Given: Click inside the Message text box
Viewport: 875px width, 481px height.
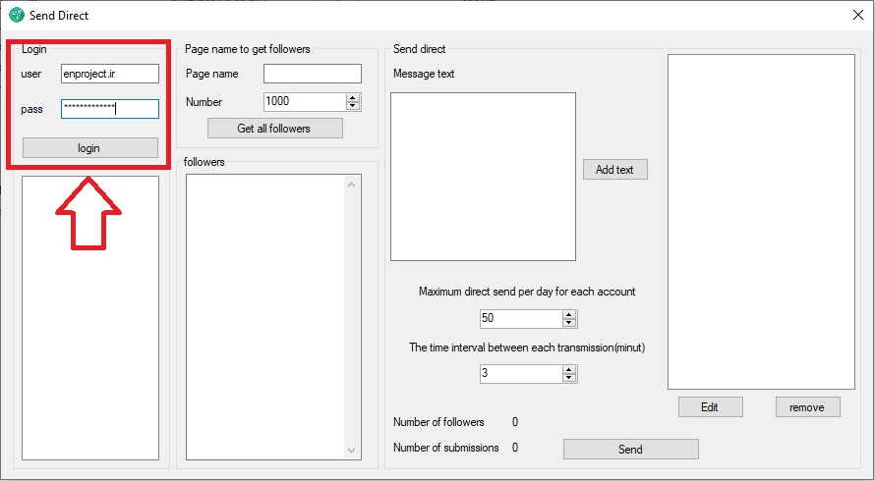Looking at the screenshot, I should [x=483, y=177].
